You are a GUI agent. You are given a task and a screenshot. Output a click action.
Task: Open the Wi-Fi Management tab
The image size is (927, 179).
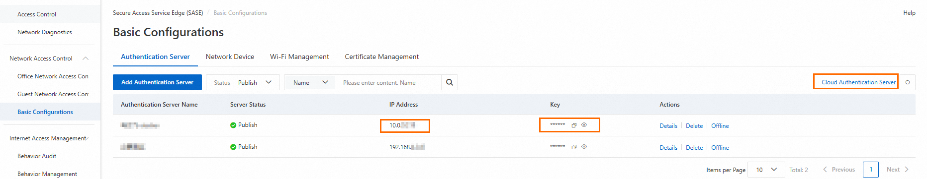pos(299,57)
